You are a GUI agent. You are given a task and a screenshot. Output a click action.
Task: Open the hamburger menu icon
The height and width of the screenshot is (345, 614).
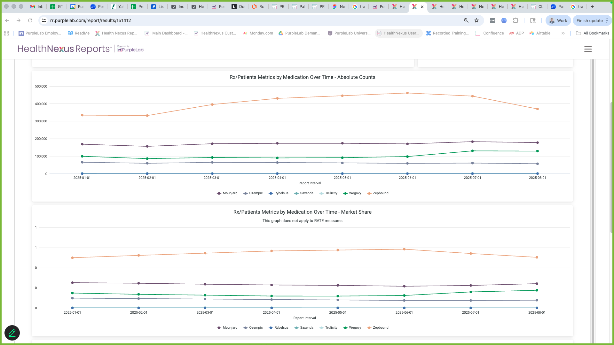[x=588, y=49]
